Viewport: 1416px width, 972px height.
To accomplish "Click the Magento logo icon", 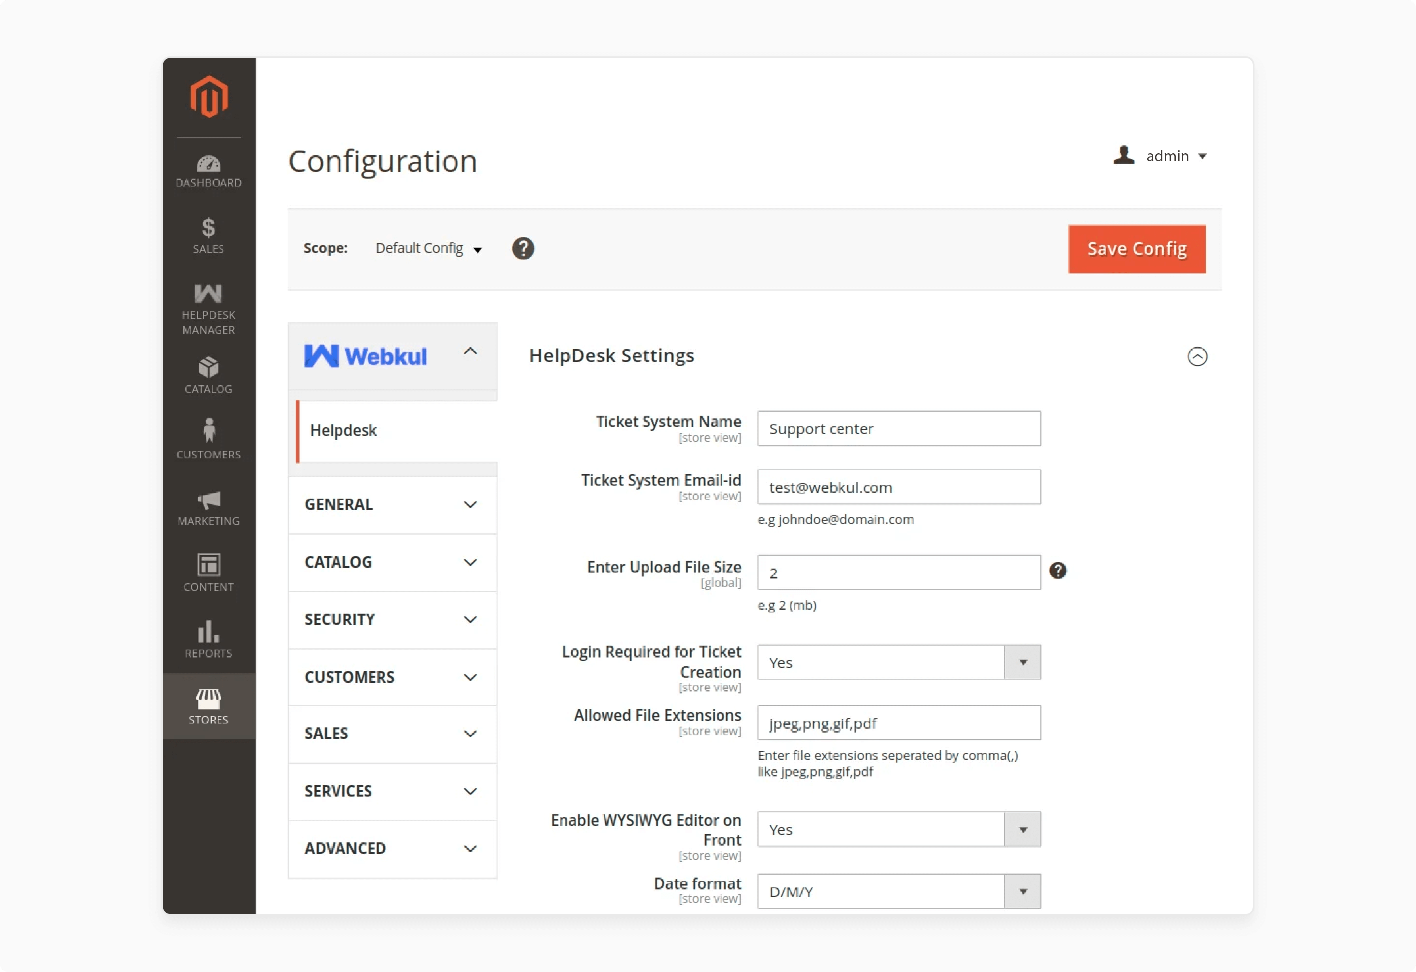I will (209, 96).
